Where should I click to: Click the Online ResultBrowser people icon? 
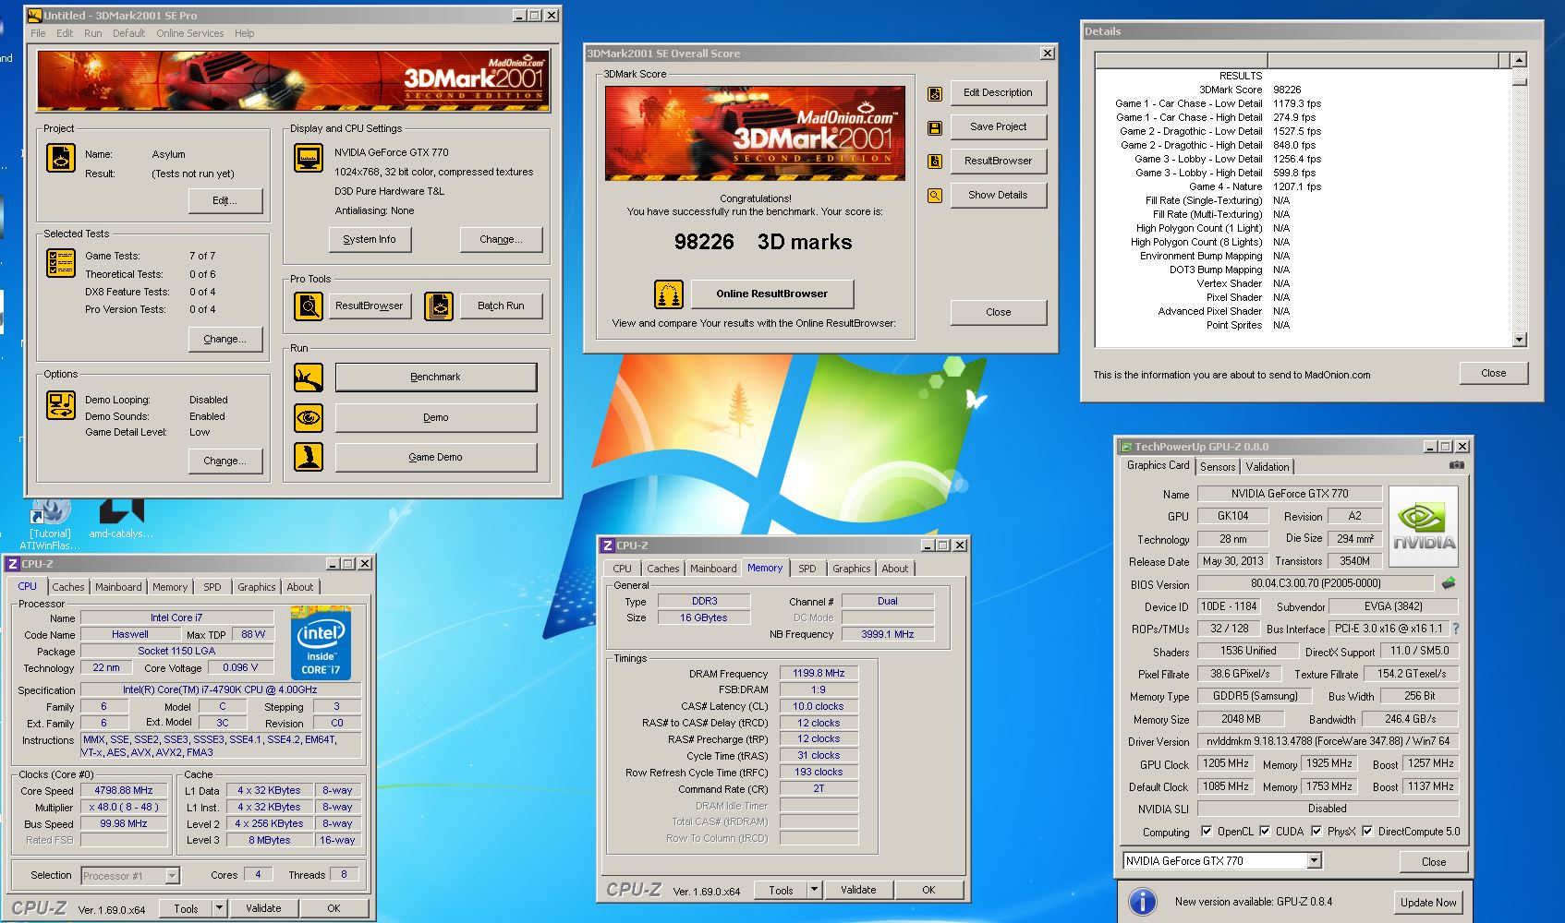click(668, 294)
